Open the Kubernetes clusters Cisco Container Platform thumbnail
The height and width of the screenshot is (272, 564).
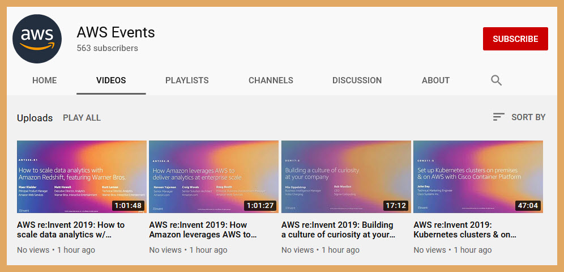pos(478,177)
